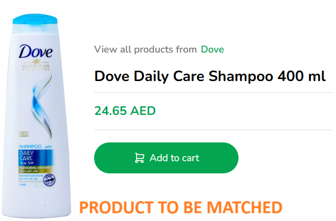
Task: Select the Dove shampoo bottle image
Action: (36, 116)
